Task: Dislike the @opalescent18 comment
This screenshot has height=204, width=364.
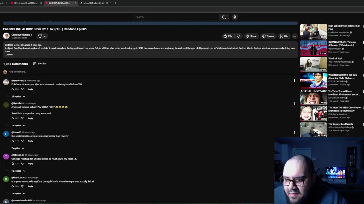Action: click(22, 89)
